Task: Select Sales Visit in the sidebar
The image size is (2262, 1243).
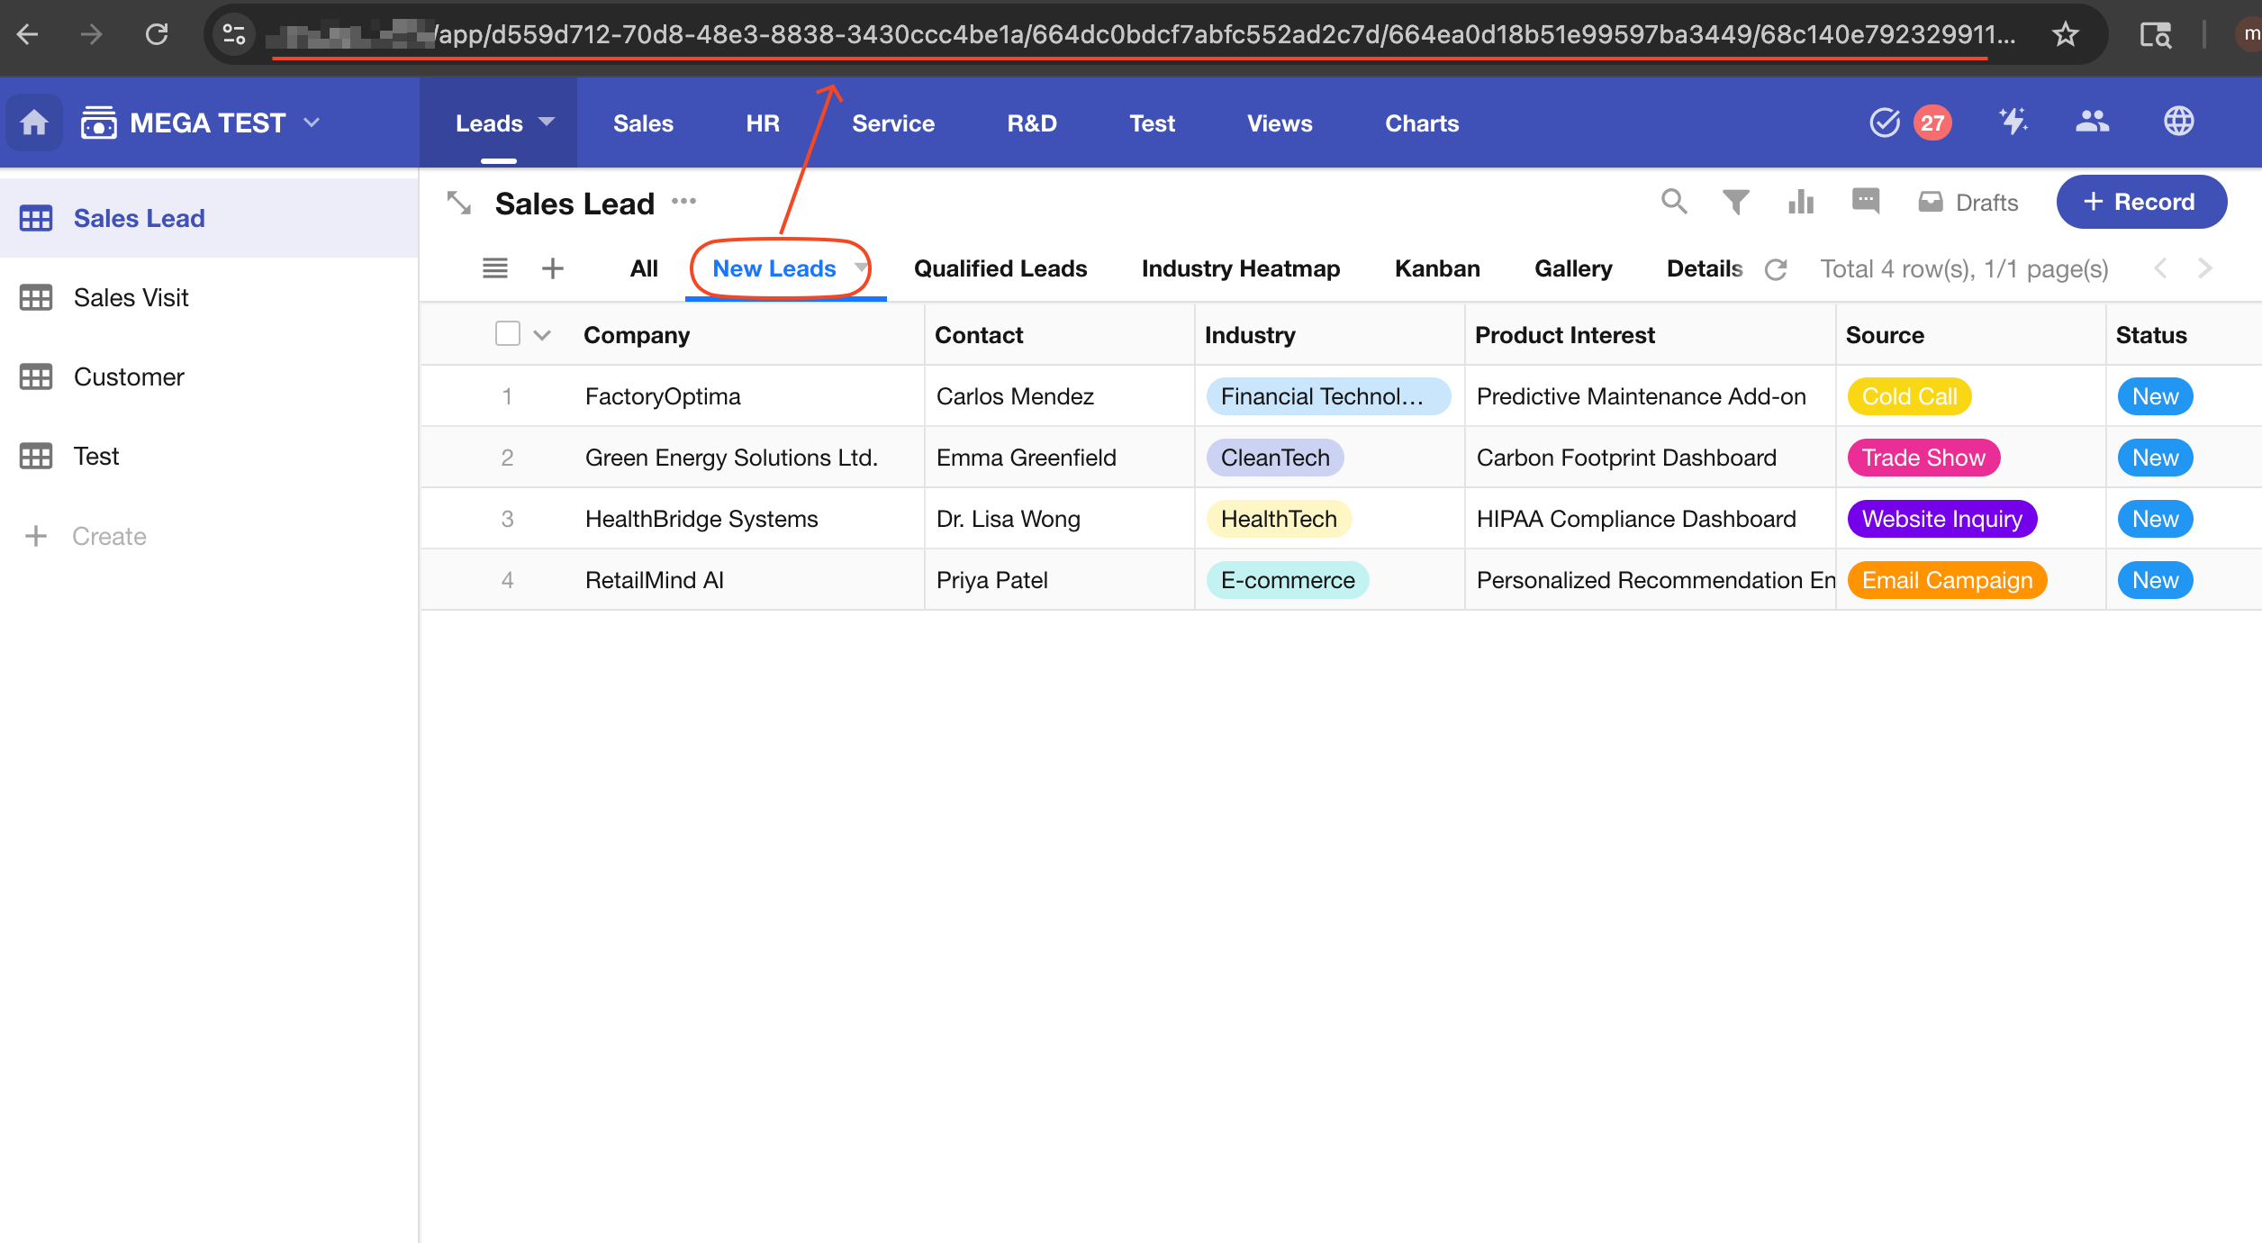Action: [131, 297]
